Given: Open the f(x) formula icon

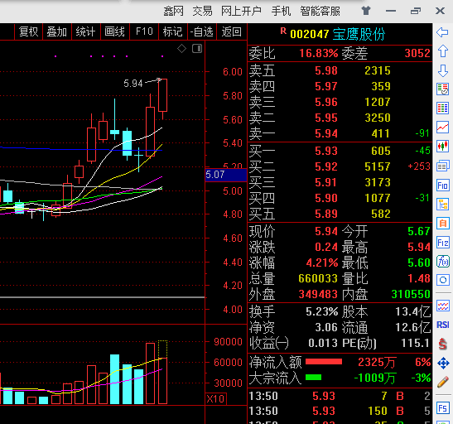Looking at the screenshot, I should (x=442, y=262).
